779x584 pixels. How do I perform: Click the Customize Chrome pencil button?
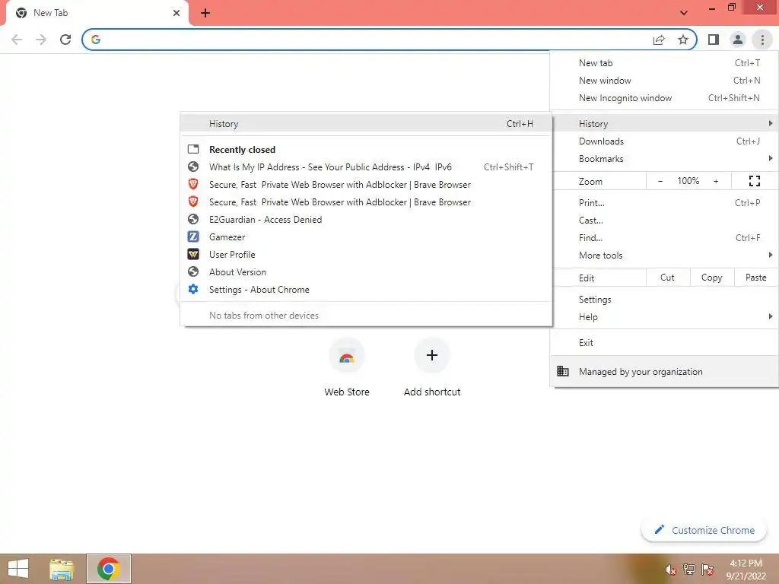[704, 530]
